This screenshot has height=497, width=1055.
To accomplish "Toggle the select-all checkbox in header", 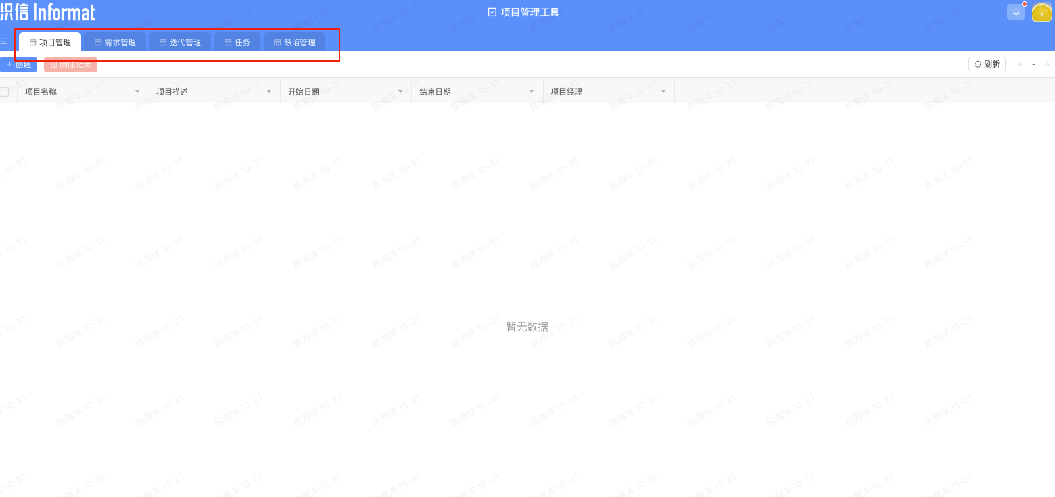I will point(5,92).
